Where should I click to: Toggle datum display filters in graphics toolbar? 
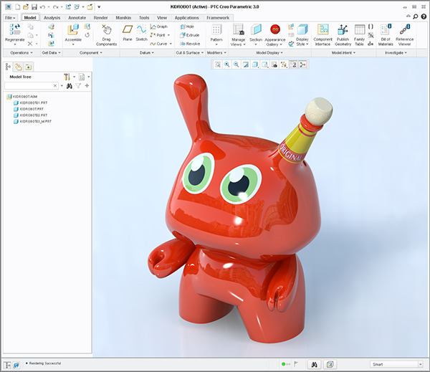[284, 65]
